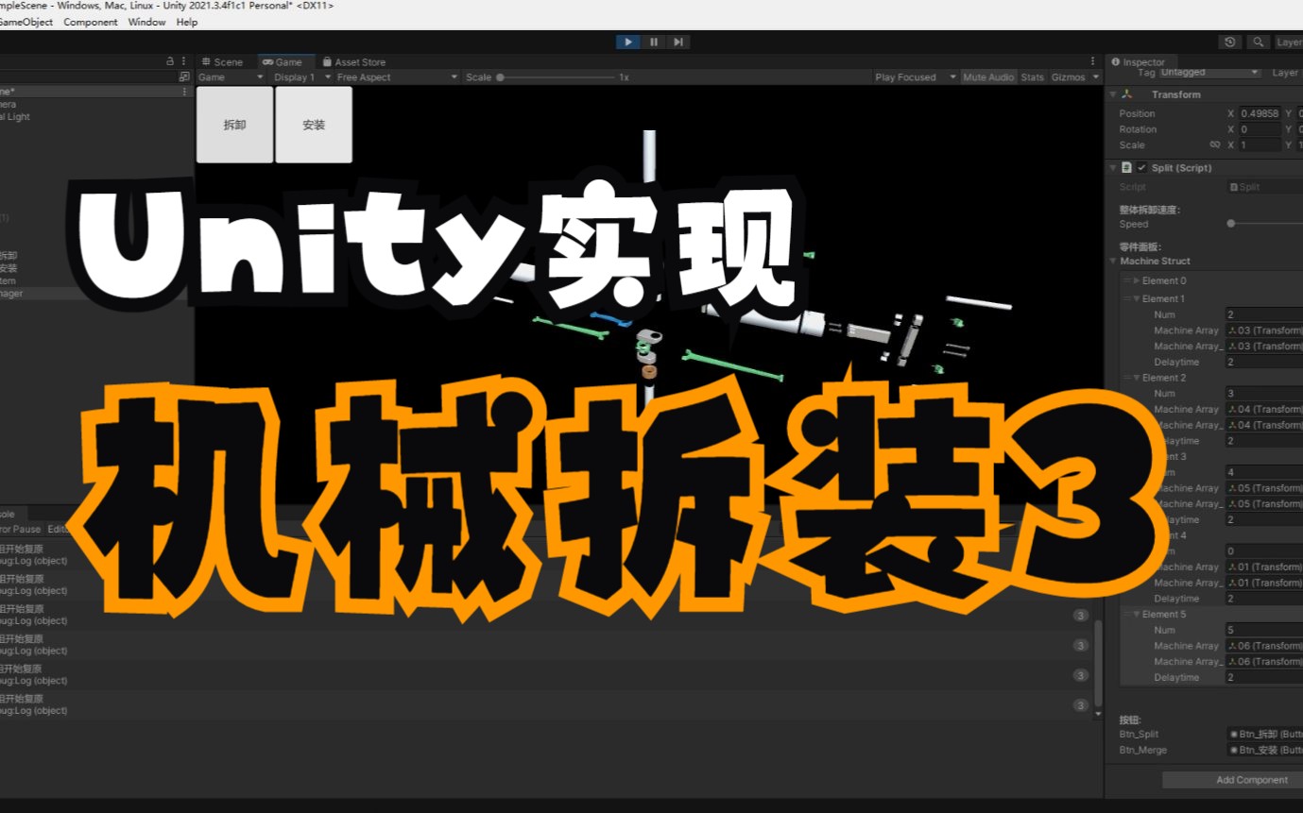Advance one frame with Step button

[x=678, y=42]
